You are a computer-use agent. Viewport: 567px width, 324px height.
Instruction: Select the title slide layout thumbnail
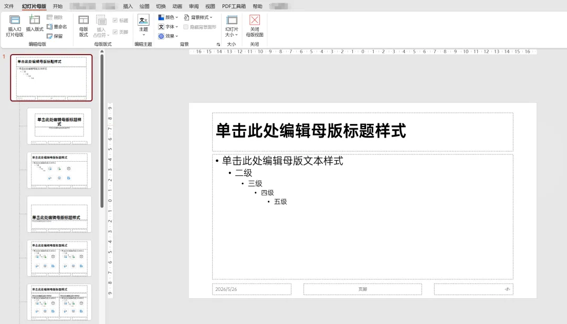(x=59, y=126)
